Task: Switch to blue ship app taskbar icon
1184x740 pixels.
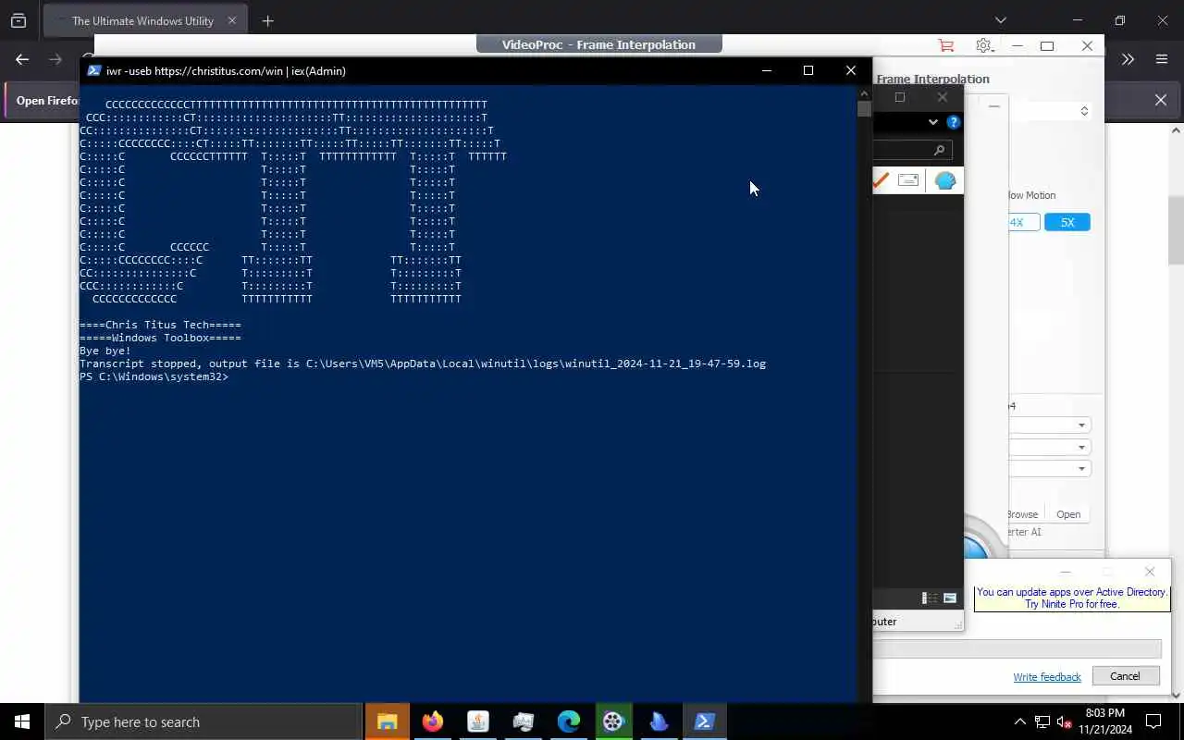Action: [x=660, y=721]
